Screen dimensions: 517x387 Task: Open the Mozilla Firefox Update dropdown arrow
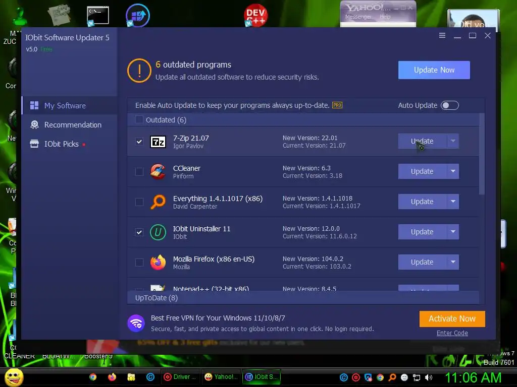(x=453, y=262)
